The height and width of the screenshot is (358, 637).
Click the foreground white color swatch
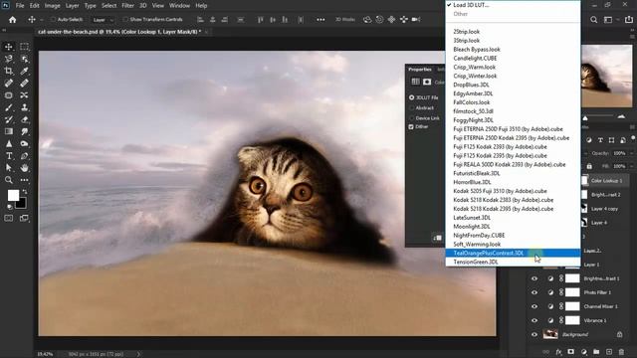tap(13, 196)
